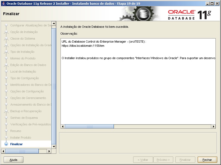Select Configurar Atualizações de Segurança step
The height and width of the screenshot is (165, 221).
tap(31, 25)
